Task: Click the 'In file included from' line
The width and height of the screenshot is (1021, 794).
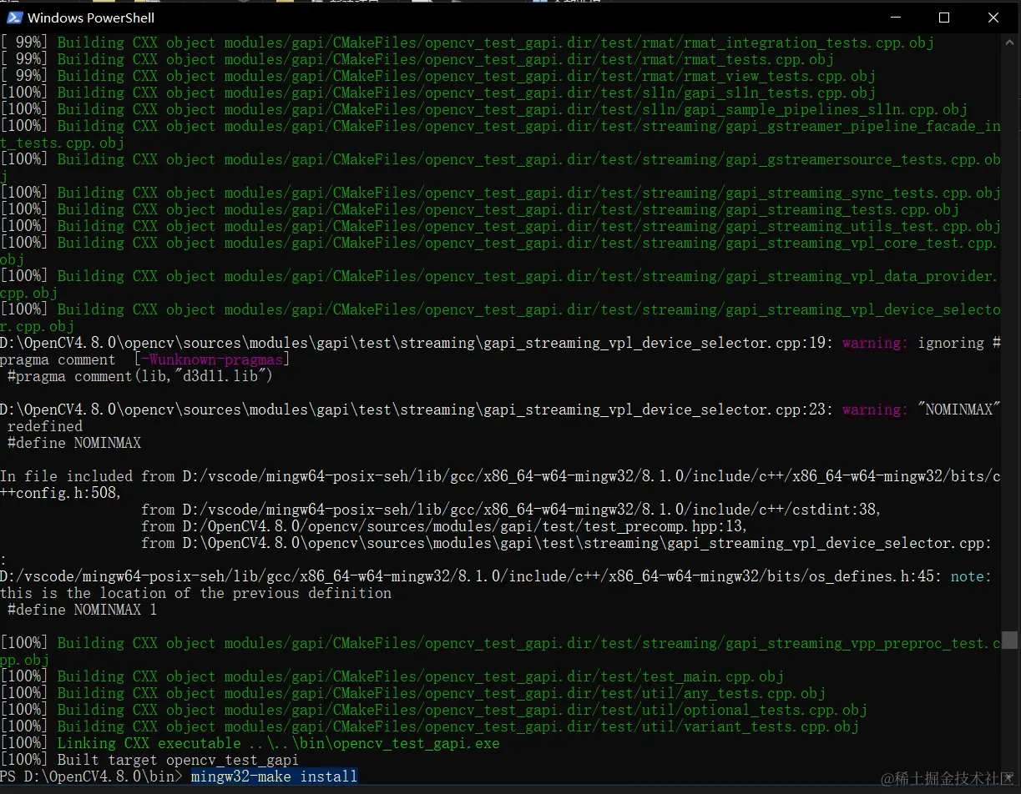Action: (500, 485)
